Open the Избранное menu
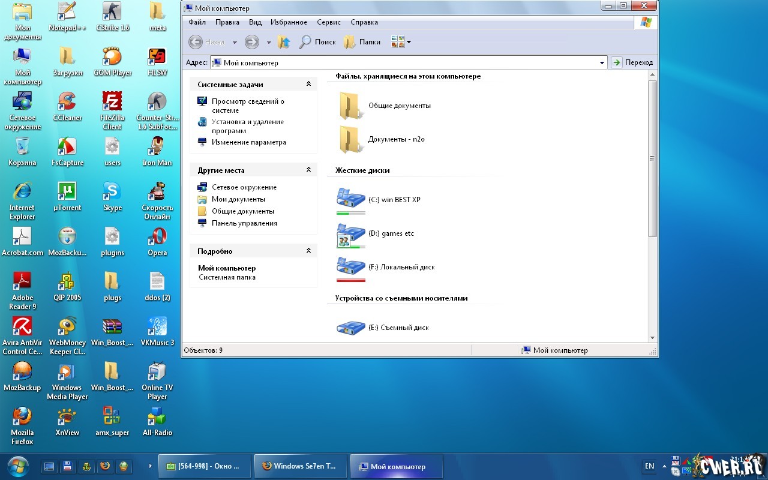 tap(289, 22)
